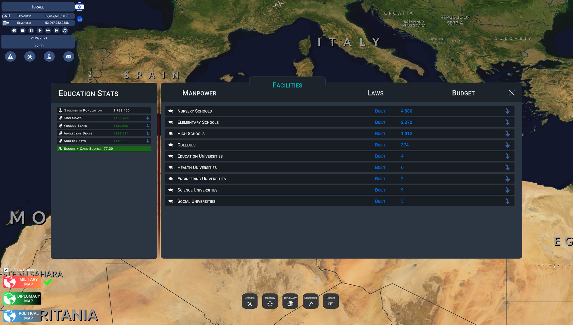Toggle the music note sound icon

[65, 30]
